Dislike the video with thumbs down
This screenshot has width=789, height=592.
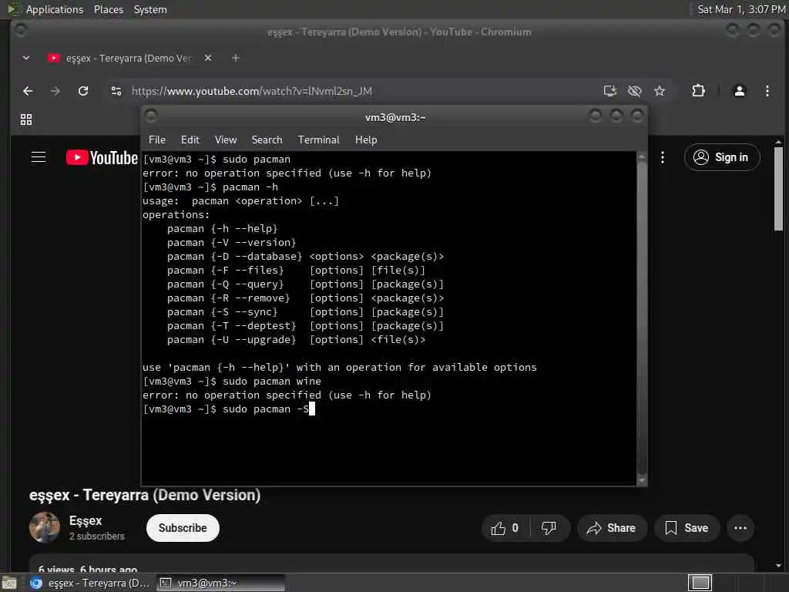(x=549, y=528)
